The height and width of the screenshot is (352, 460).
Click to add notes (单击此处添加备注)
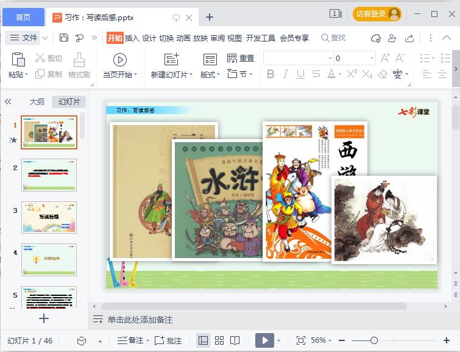tap(140, 320)
